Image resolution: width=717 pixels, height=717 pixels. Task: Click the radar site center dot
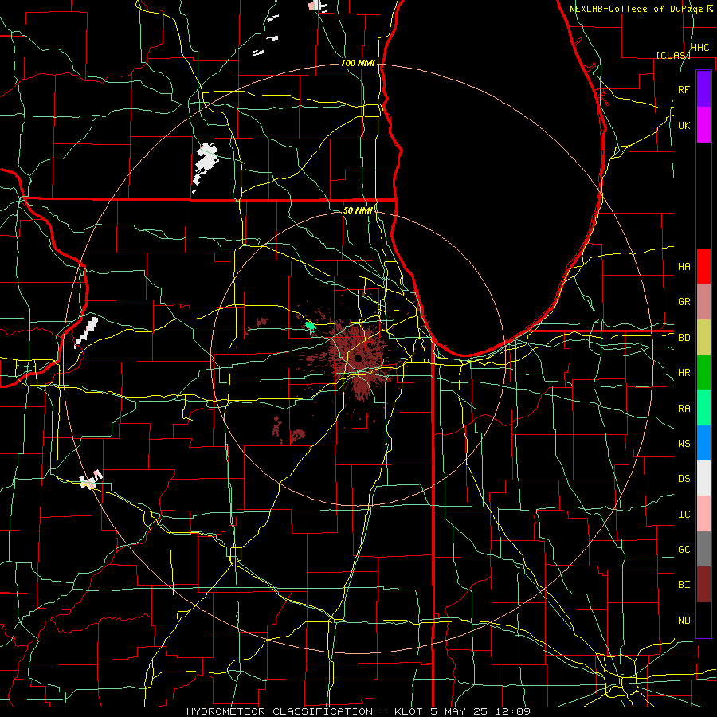coord(358,358)
